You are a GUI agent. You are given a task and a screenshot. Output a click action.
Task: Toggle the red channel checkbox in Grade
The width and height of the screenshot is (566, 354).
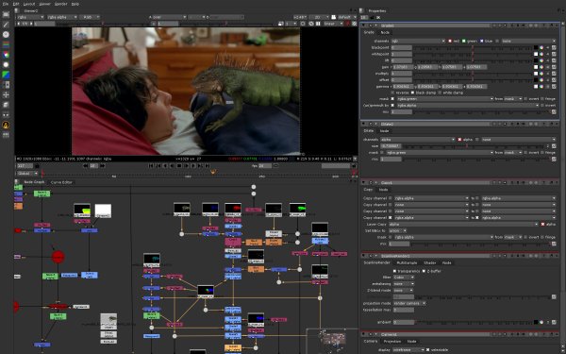pyautogui.click(x=450, y=42)
